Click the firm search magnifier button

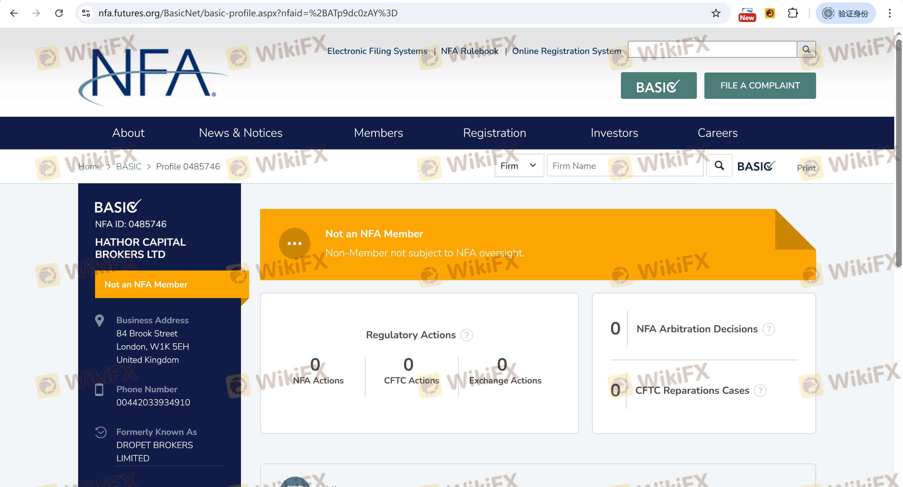(719, 165)
